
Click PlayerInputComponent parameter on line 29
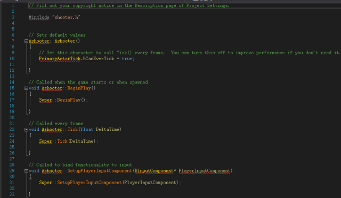click(x=205, y=171)
